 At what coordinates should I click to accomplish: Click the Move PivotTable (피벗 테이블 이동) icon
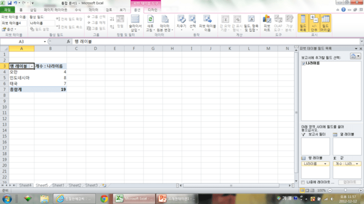coord(207,23)
